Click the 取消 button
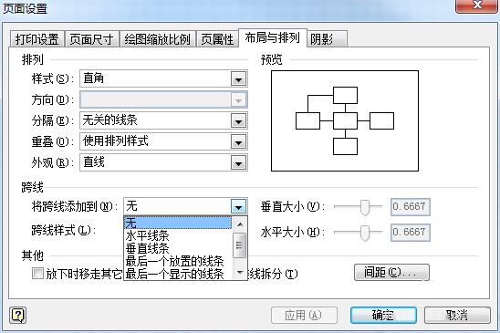The width and height of the screenshot is (500, 333). click(x=457, y=316)
